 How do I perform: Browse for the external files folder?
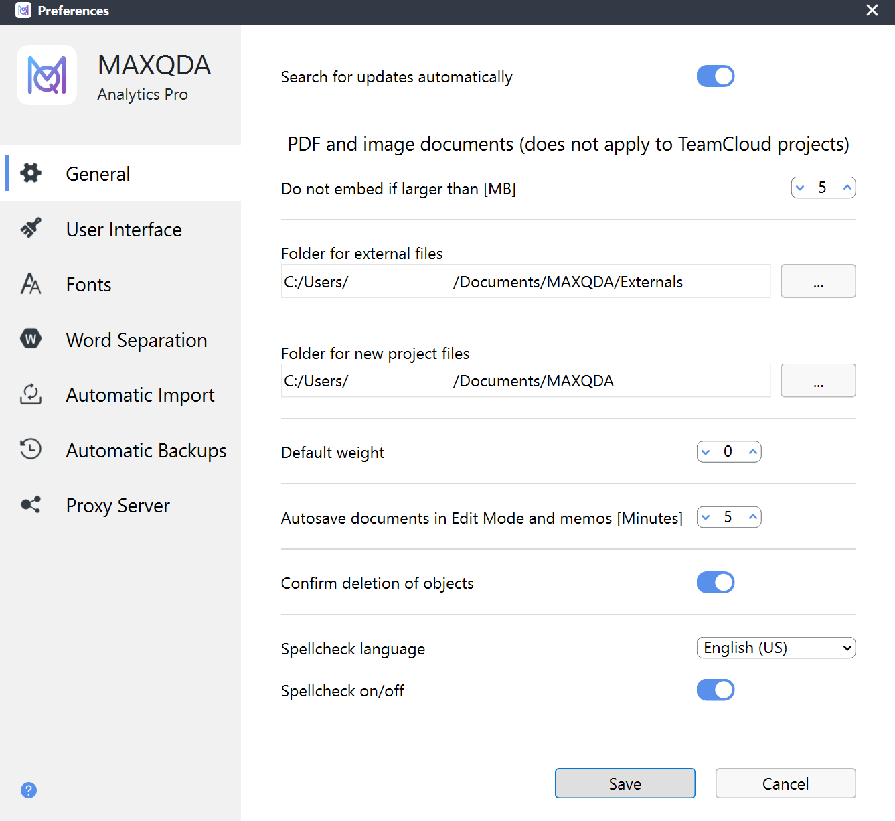(818, 281)
